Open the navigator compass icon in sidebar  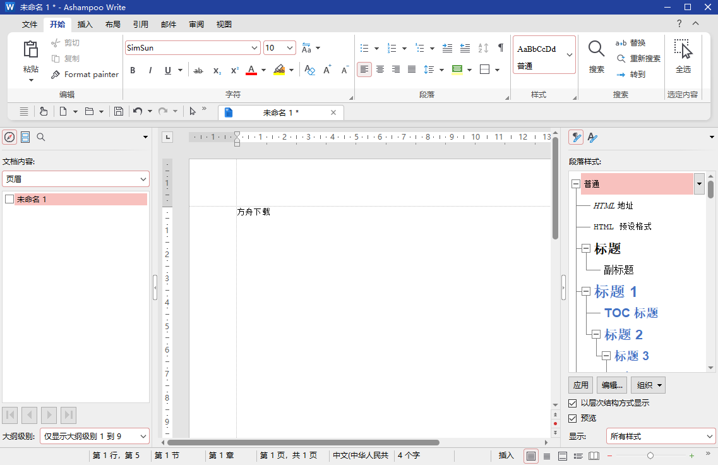click(x=9, y=137)
